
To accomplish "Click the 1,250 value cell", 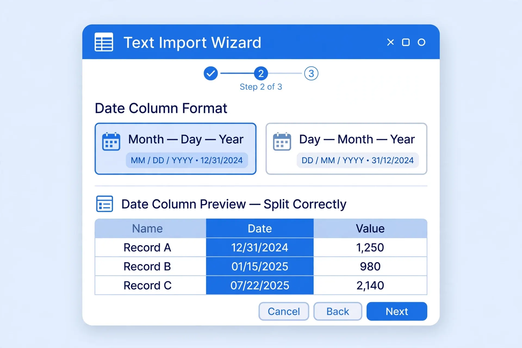I will (370, 247).
